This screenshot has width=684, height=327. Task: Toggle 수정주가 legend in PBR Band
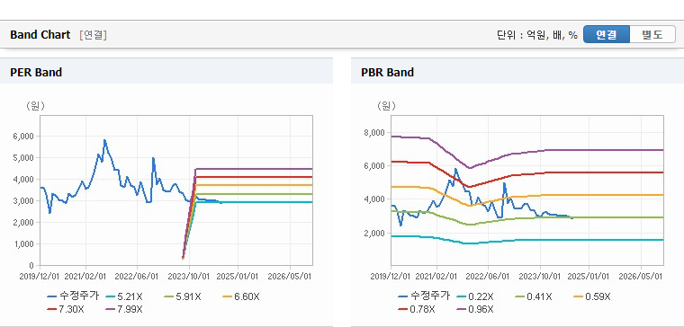pos(424,296)
